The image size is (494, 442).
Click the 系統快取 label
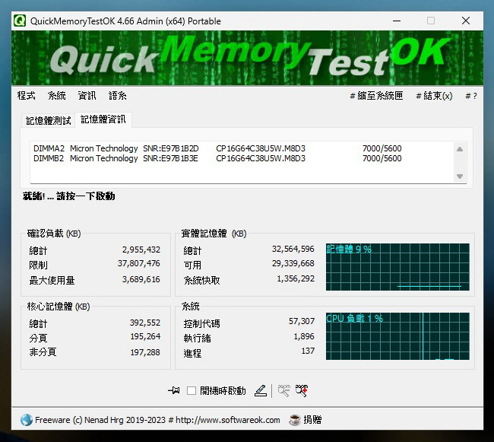click(x=201, y=280)
